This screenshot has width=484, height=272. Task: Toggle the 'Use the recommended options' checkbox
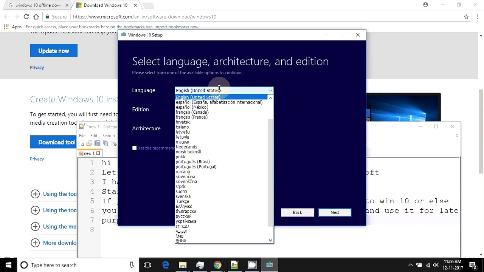click(x=134, y=148)
